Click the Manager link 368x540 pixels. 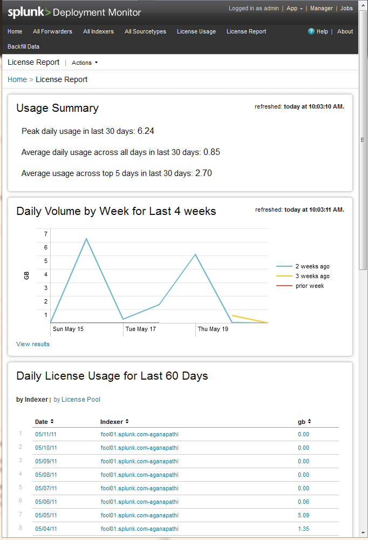point(322,8)
